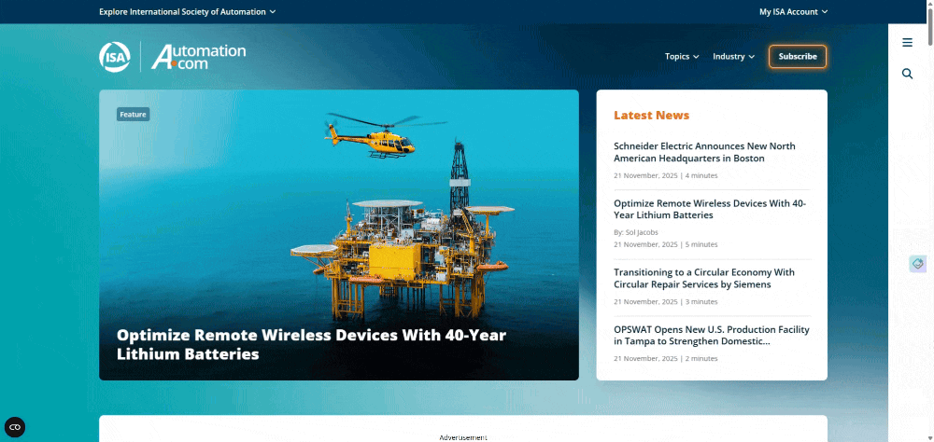
Task: Open the OPSWAT Production Facility article
Action: coord(711,335)
